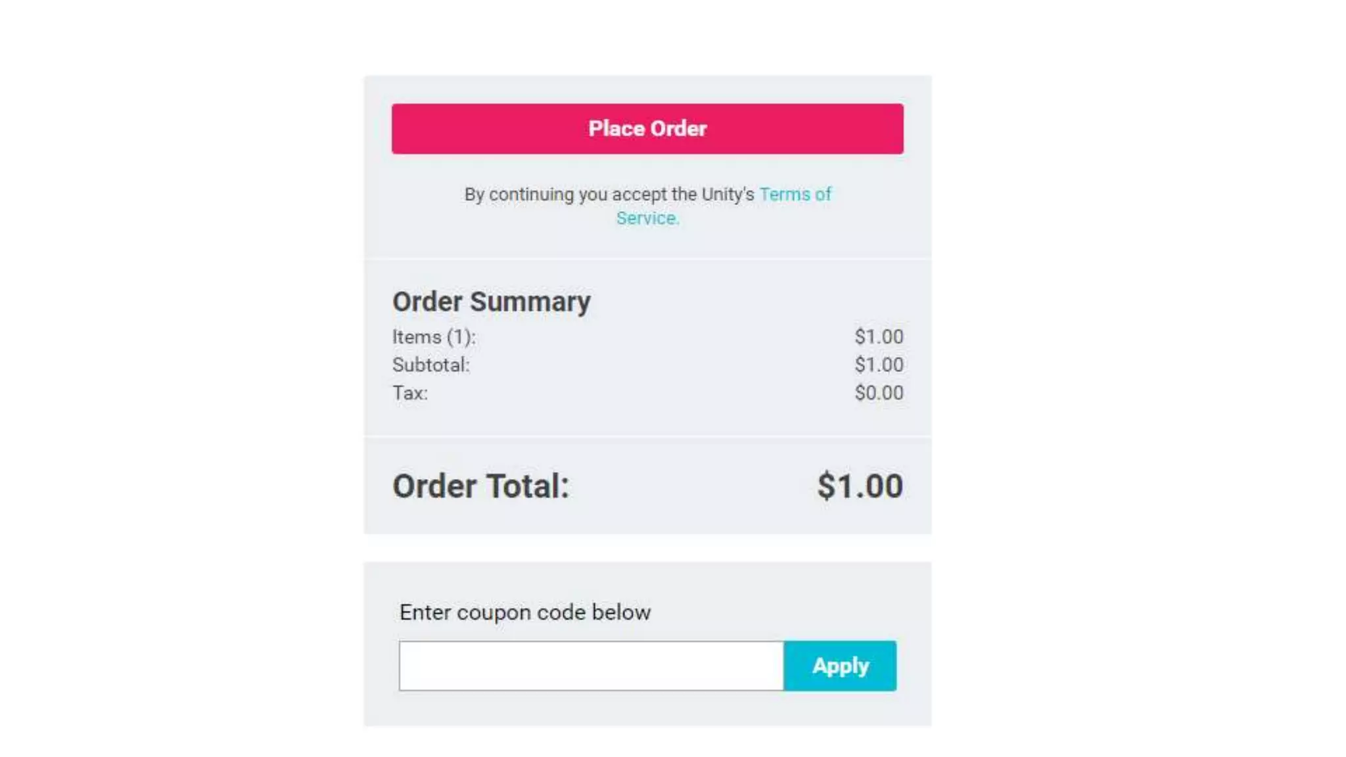This screenshot has height=757, width=1346.
Task: Open the Terms of Service link
Action: 795,195
